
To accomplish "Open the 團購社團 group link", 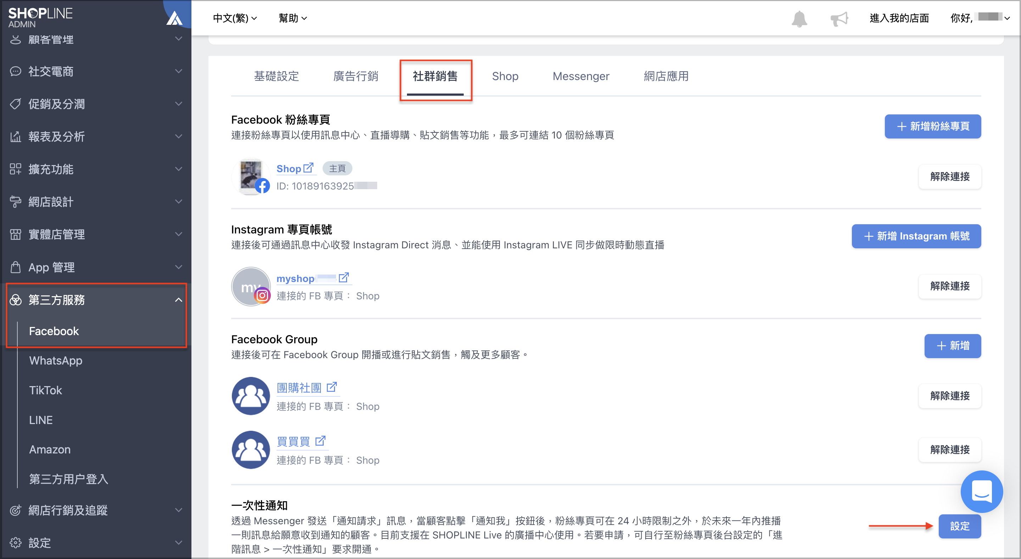I will point(299,388).
